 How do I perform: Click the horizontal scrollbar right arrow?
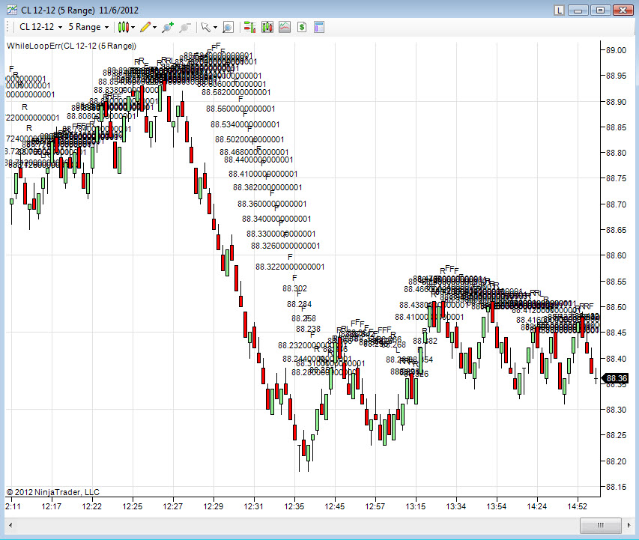point(629,525)
